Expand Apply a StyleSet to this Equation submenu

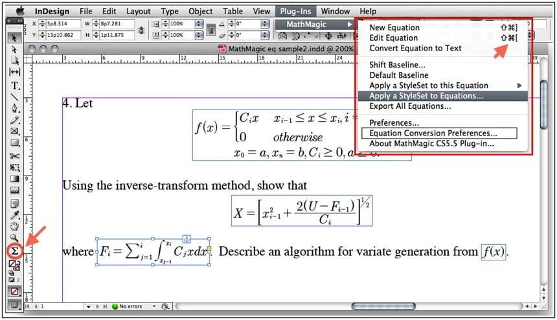coord(519,86)
